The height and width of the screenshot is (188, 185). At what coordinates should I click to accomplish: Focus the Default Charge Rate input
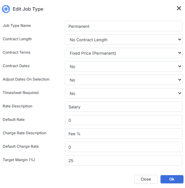point(124,147)
